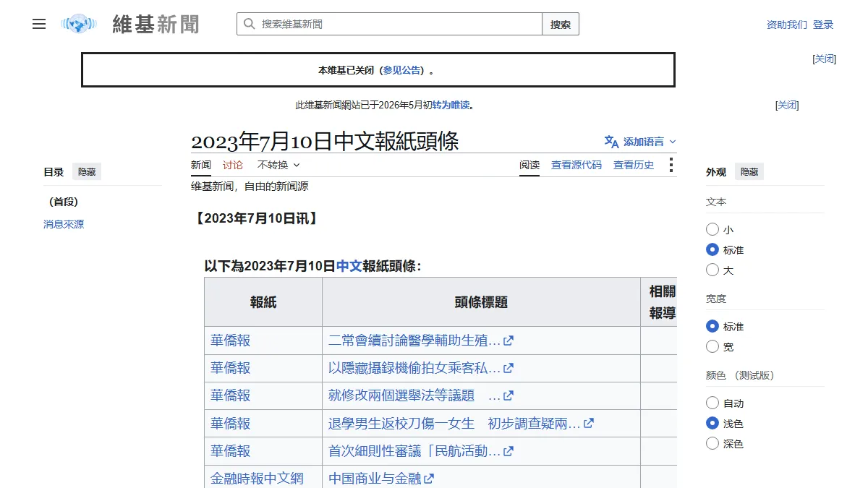The height and width of the screenshot is (488, 868).
Task: Open headline 就修改兩個選舉法等議題
Action: pyautogui.click(x=414, y=395)
